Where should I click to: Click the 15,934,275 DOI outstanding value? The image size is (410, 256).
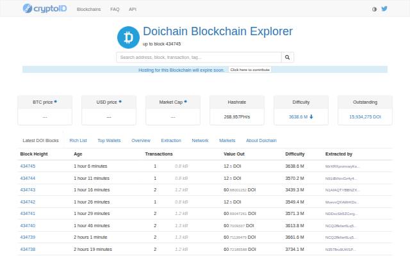[365, 116]
